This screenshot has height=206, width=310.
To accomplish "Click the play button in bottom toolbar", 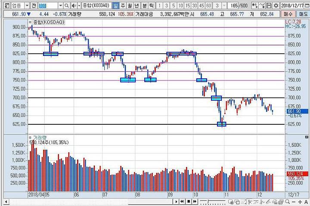I will (x=176, y=202).
